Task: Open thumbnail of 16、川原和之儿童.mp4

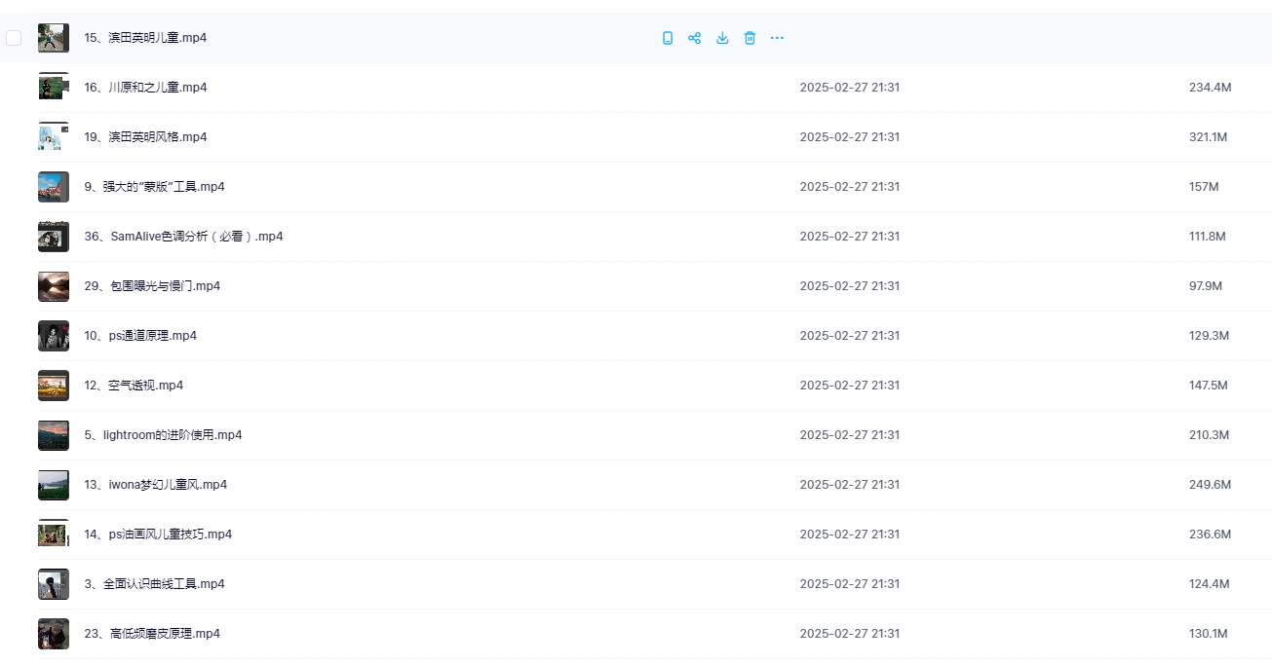Action: click(53, 88)
